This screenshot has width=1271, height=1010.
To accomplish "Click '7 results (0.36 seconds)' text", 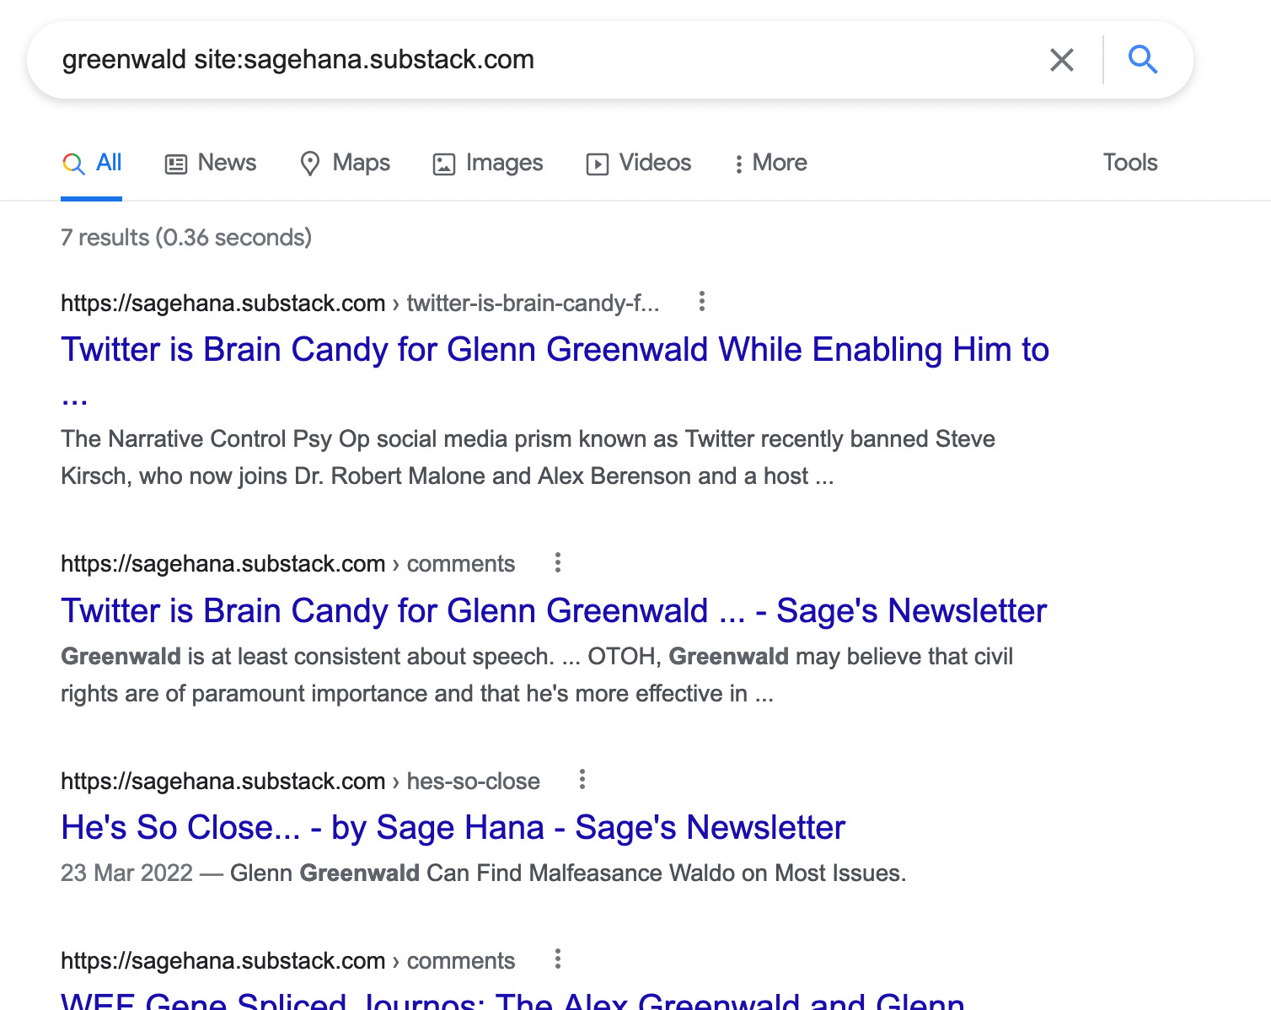I will click(x=186, y=238).
